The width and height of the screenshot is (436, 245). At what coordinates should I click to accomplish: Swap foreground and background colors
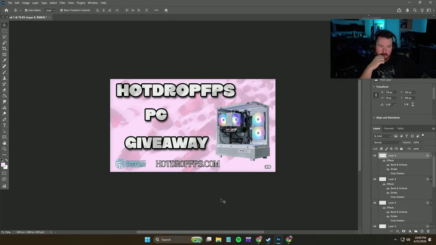pyautogui.click(x=6, y=160)
